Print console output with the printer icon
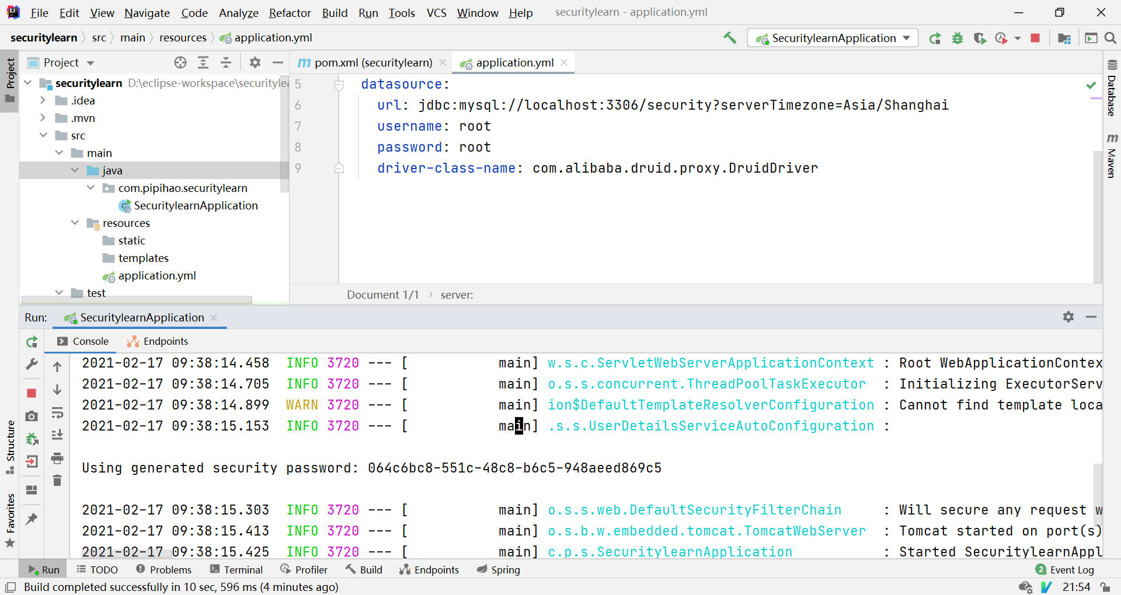The height and width of the screenshot is (595, 1121). click(x=57, y=459)
